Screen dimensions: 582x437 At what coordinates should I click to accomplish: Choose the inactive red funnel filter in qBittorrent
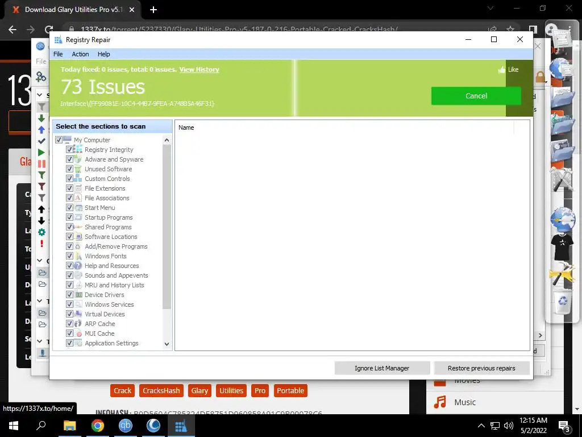(41, 187)
